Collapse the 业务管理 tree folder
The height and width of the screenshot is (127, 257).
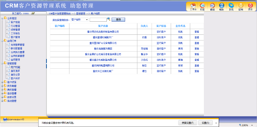tap(2, 18)
